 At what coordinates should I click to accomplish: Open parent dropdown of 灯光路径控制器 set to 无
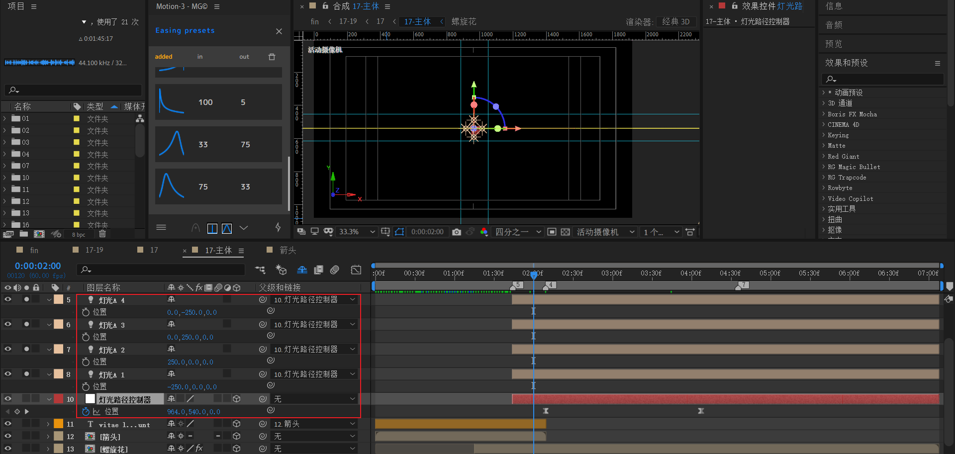(x=314, y=399)
